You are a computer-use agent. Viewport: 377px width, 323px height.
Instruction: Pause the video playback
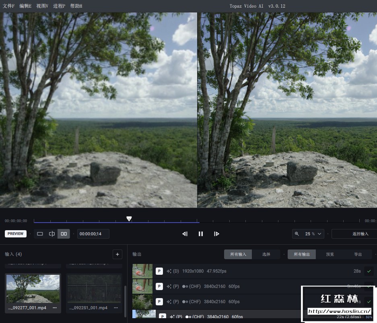pyautogui.click(x=200, y=234)
